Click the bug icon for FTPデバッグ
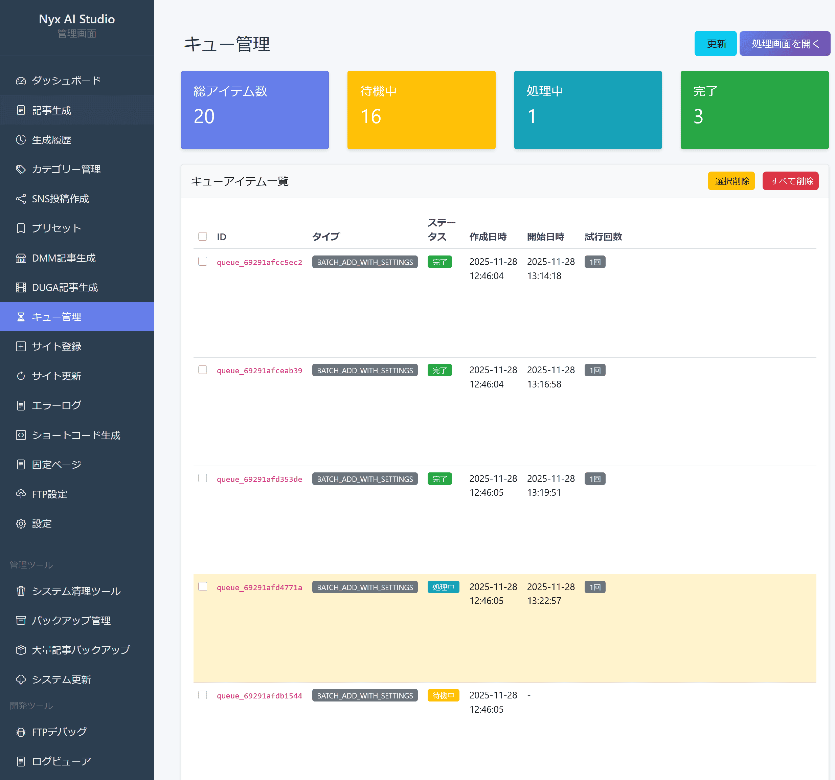Screen dimensions: 835x780 (21, 732)
